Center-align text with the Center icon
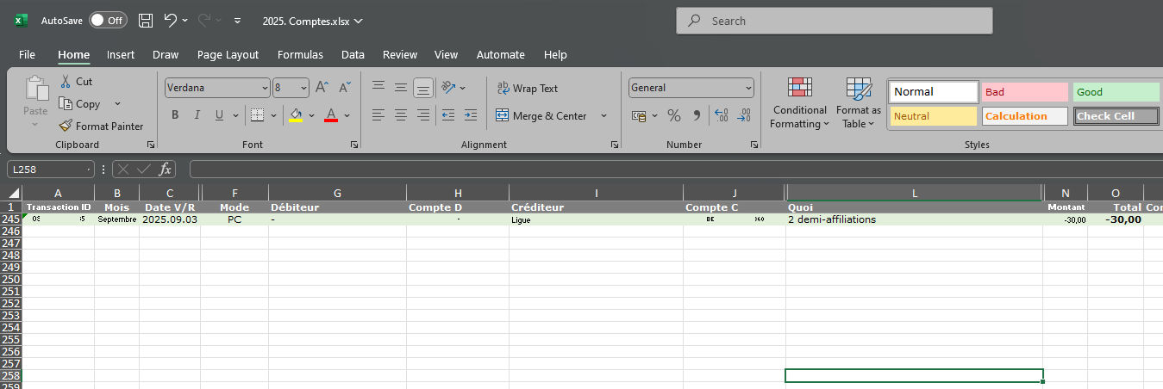Screen dimensions: 1163x389 400,115
